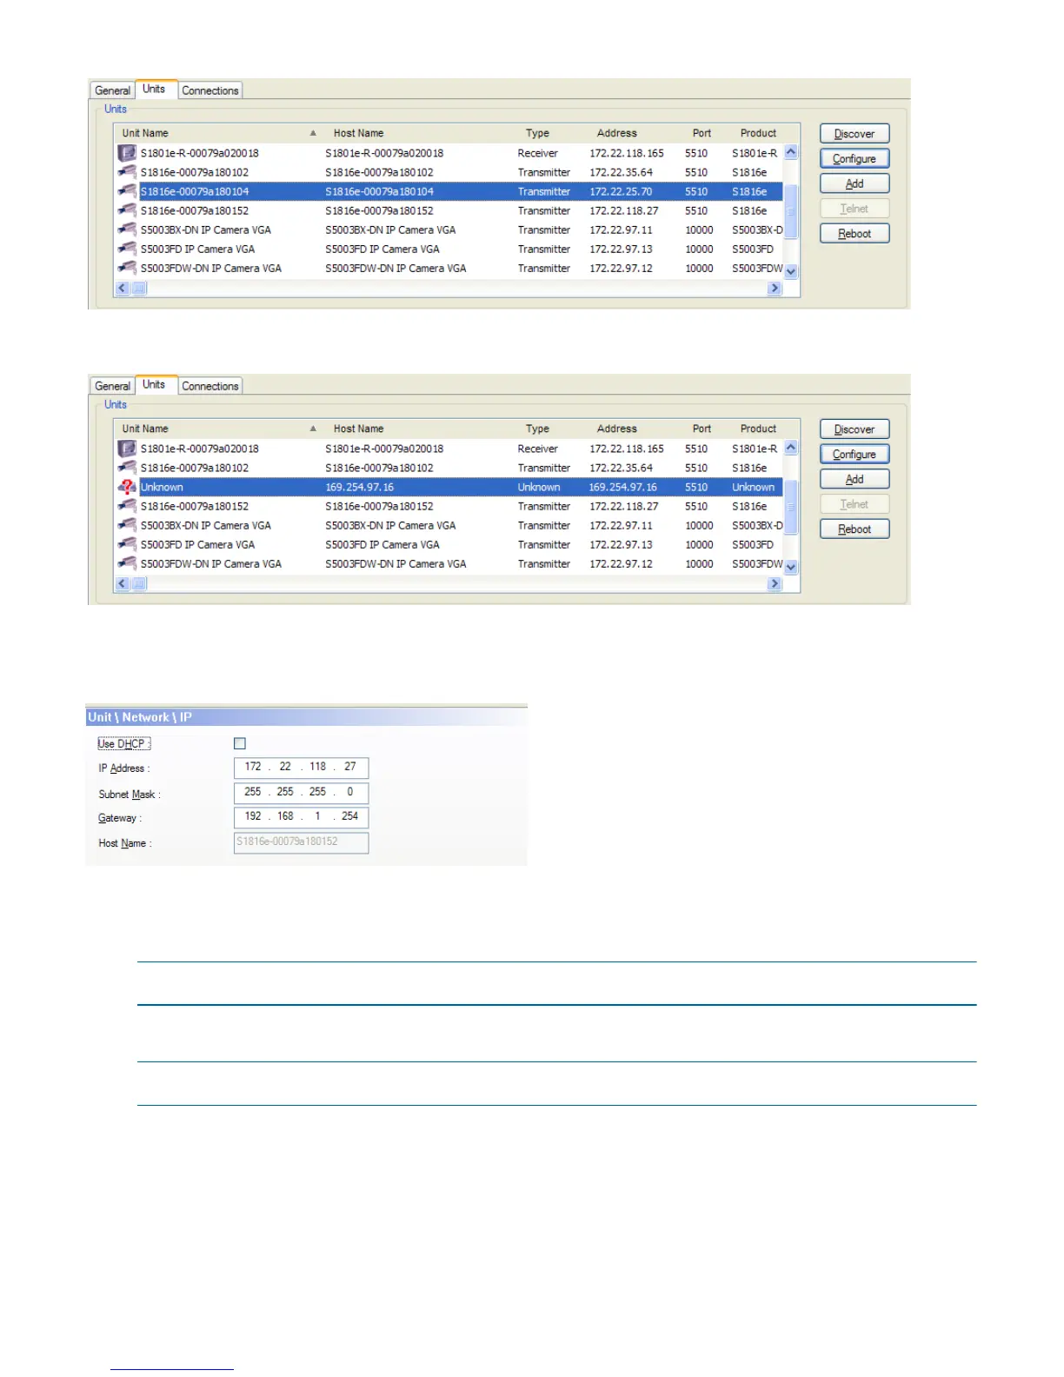1064x1377 pixels.
Task: Switch to General tab in lower panel
Action: pos(112,386)
